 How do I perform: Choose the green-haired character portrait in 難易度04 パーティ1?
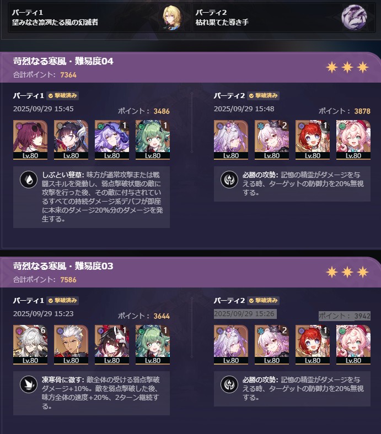tap(153, 140)
